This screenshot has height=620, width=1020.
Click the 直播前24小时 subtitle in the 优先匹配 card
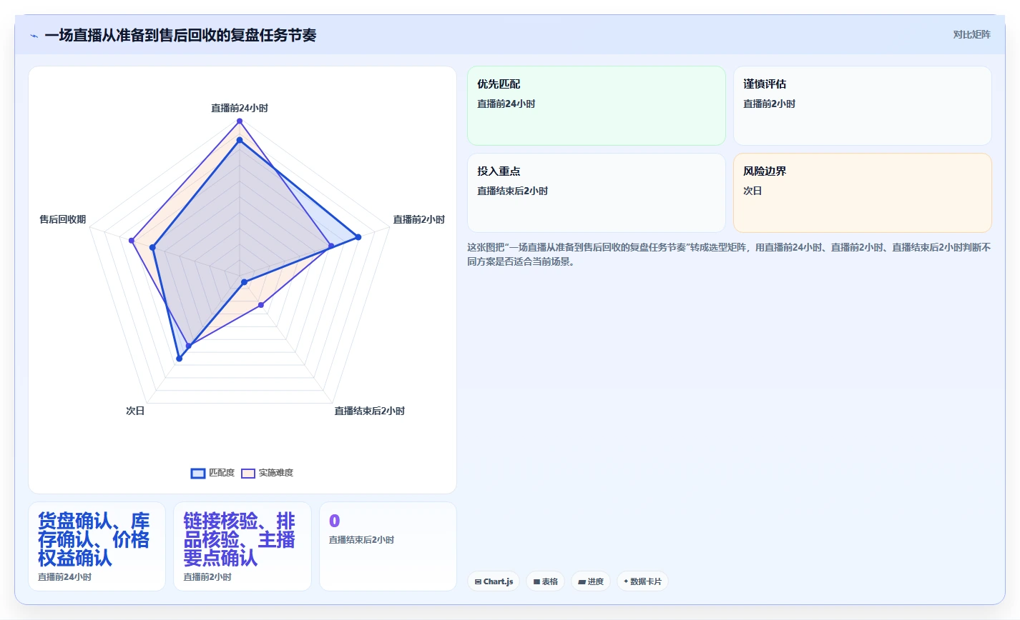point(506,104)
